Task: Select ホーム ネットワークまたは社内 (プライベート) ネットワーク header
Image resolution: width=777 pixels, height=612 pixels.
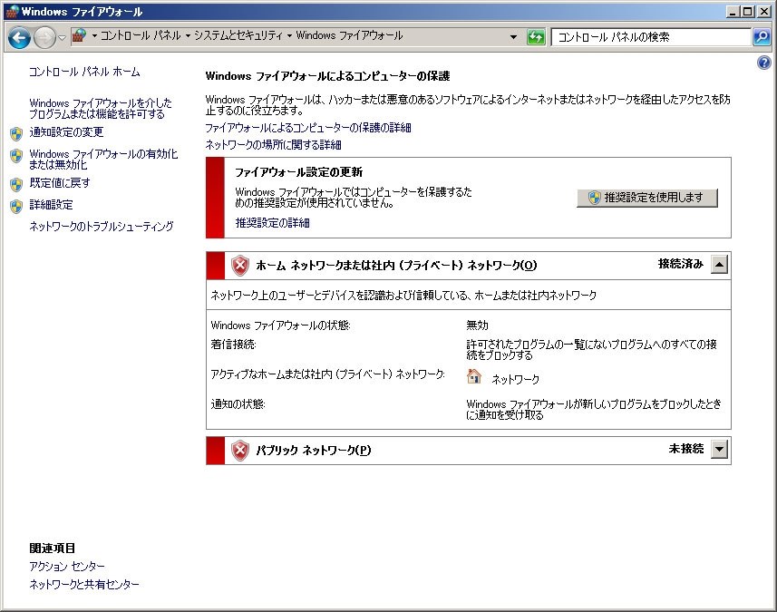Action: [x=396, y=266]
